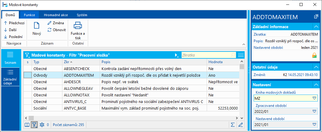Image resolution: width=322 pixels, height=132 pixels.
Task: Click the snowflake icon in the grid footer
Action: point(42,125)
